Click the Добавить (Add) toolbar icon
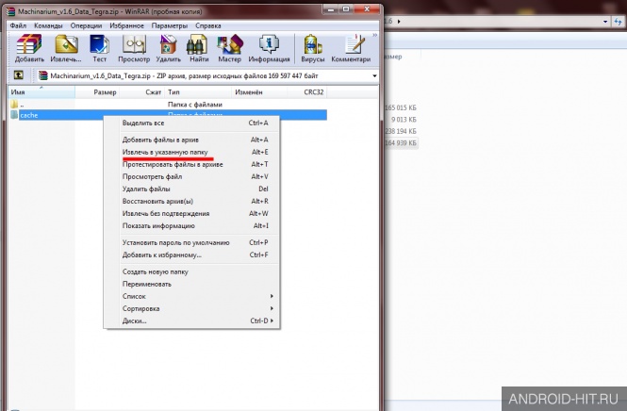Viewport: 627px width, 411px height. tap(29, 48)
